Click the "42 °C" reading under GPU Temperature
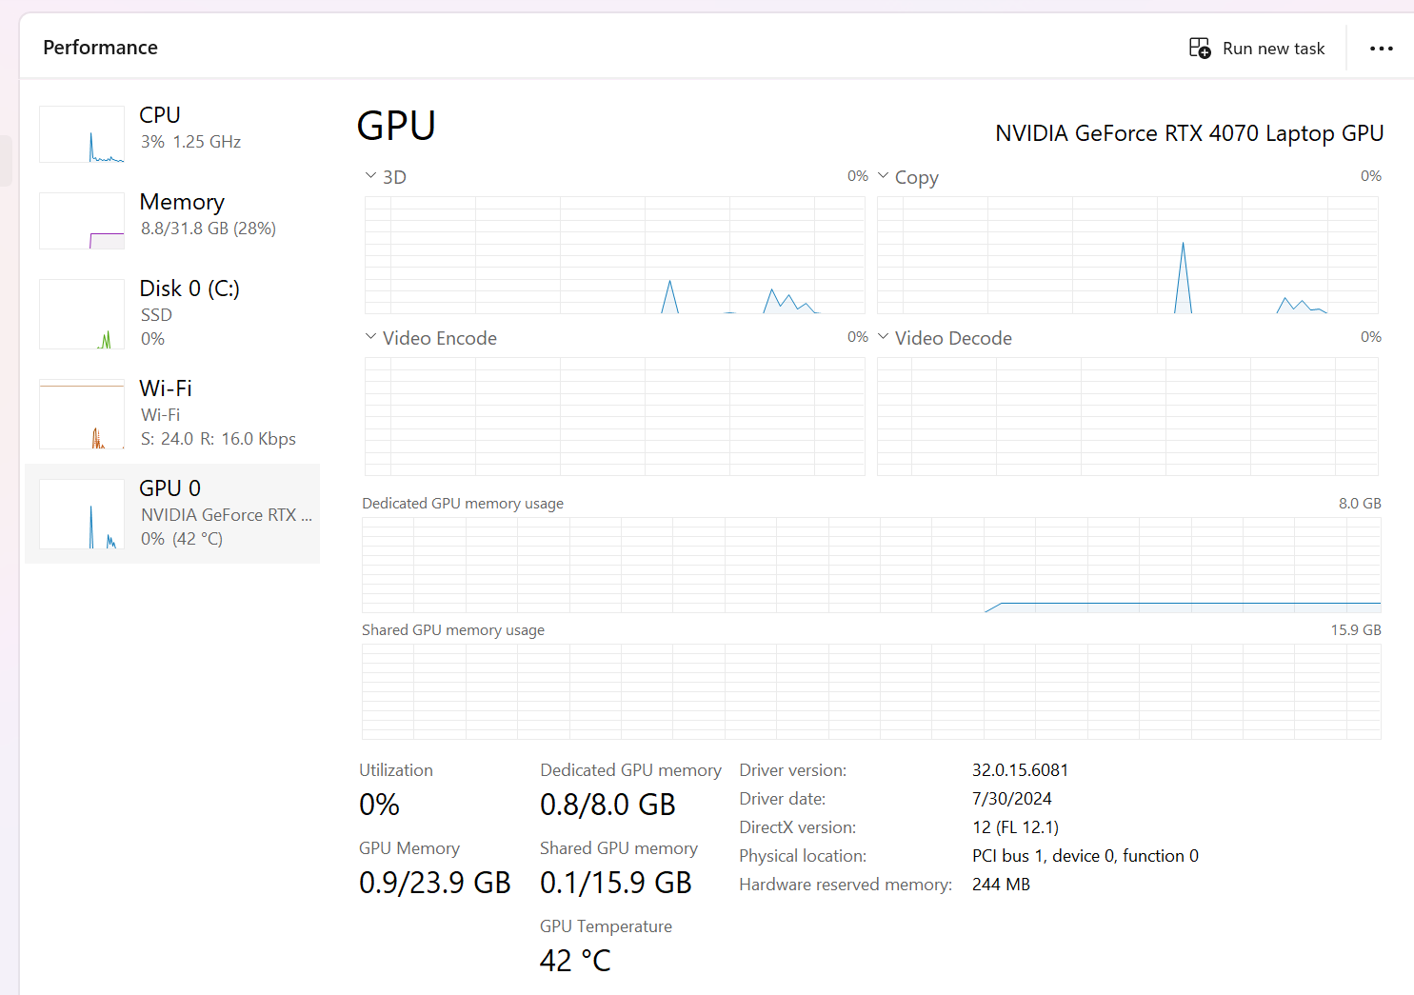Viewport: 1414px width, 995px height. [575, 962]
